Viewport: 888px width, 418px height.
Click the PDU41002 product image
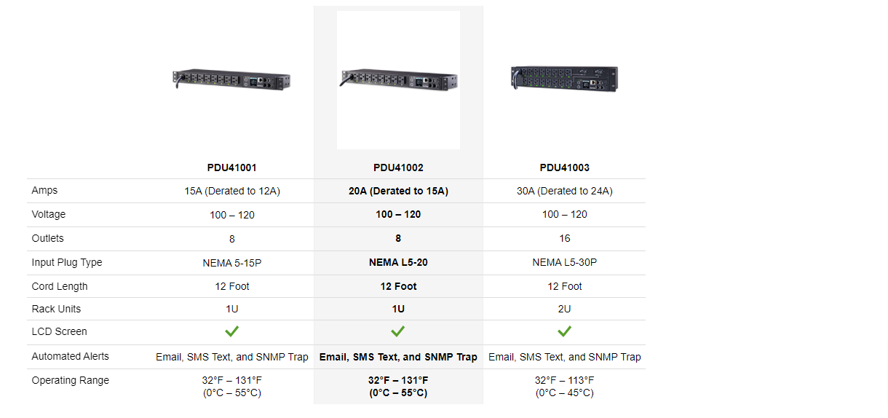tap(398, 79)
